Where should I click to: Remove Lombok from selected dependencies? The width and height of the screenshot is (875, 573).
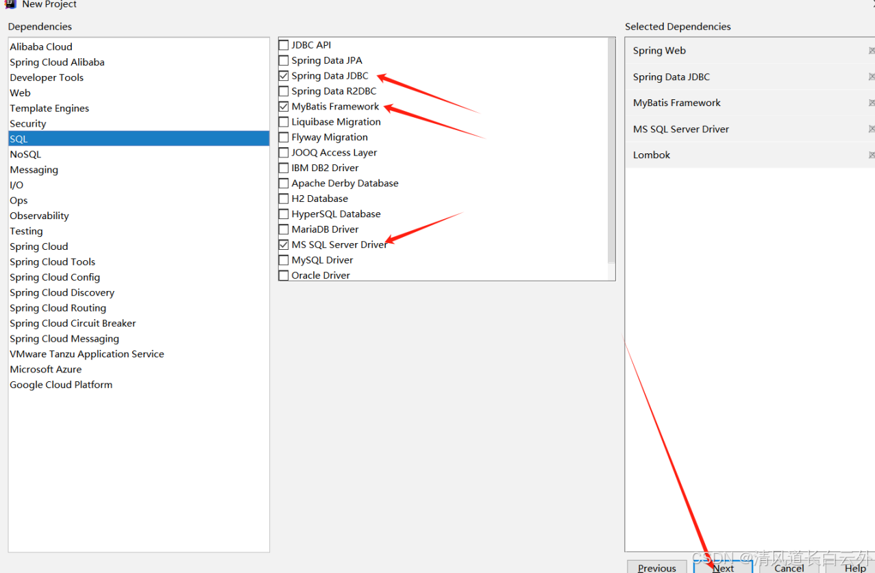point(872,155)
